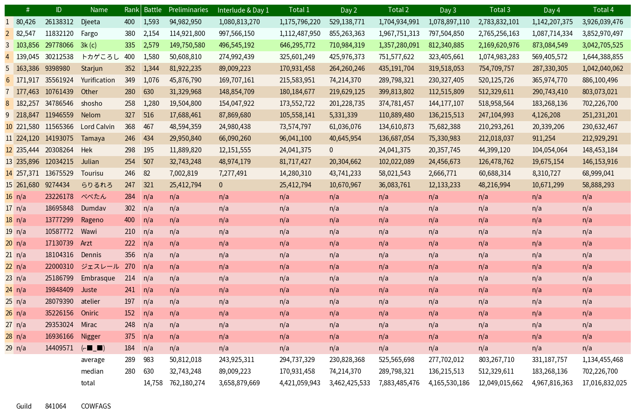Click Hek's Day 4 value '104,054,064'

(x=550, y=150)
